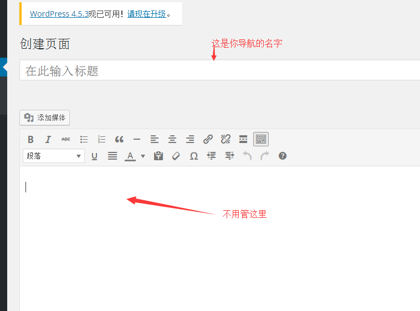This screenshot has width=420, height=311.
Task: Click the 添加媒体 Add Media button
Action: (45, 118)
